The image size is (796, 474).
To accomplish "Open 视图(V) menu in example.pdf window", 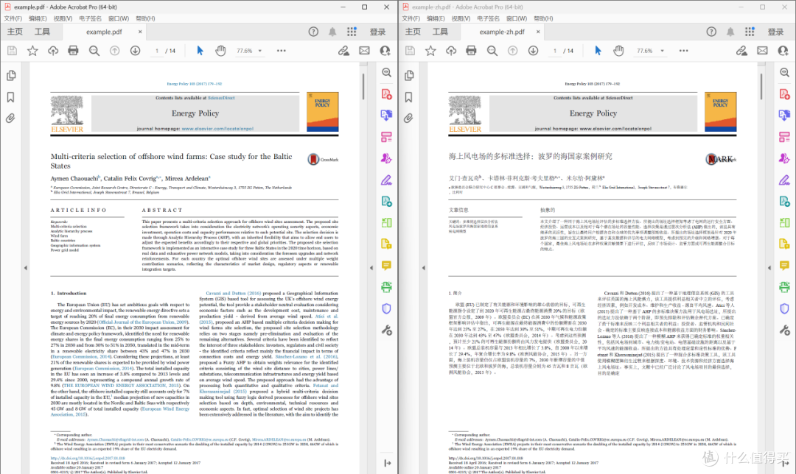I will click(x=63, y=18).
